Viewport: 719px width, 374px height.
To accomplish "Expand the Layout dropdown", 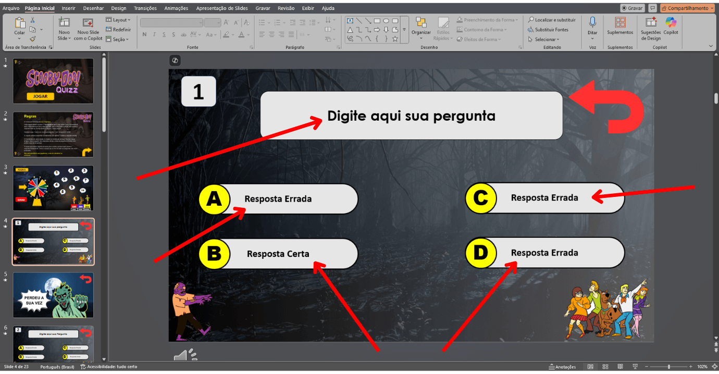I will (118, 20).
